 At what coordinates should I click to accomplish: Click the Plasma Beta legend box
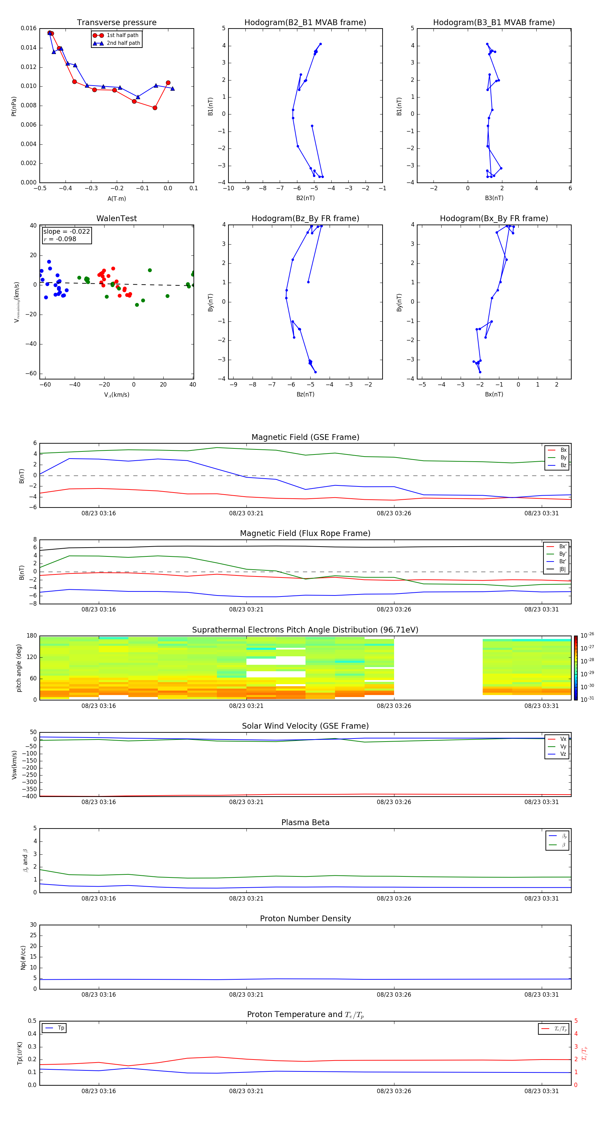557,840
